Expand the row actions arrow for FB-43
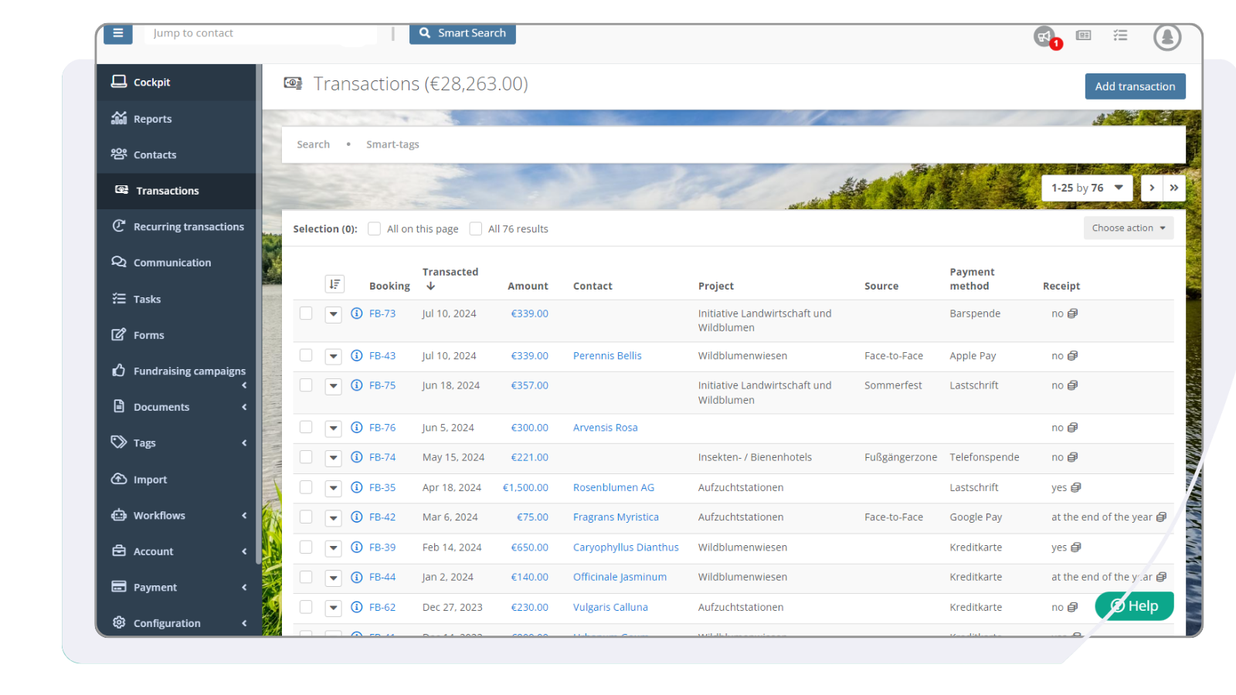 point(333,356)
